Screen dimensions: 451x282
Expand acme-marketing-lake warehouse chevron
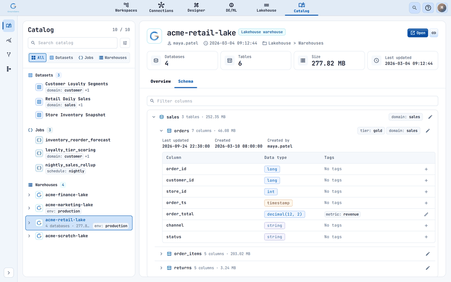click(x=29, y=208)
